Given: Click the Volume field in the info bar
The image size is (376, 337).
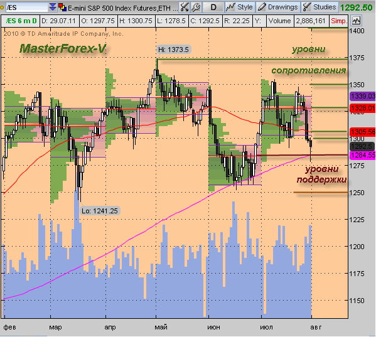Looking at the screenshot, I should click(x=279, y=21).
